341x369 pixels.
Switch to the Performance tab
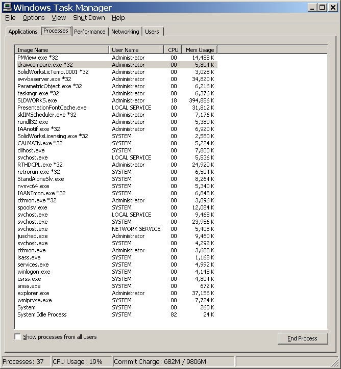click(x=89, y=32)
